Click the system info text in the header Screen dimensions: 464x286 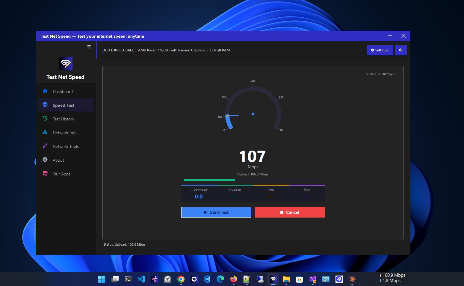click(166, 50)
